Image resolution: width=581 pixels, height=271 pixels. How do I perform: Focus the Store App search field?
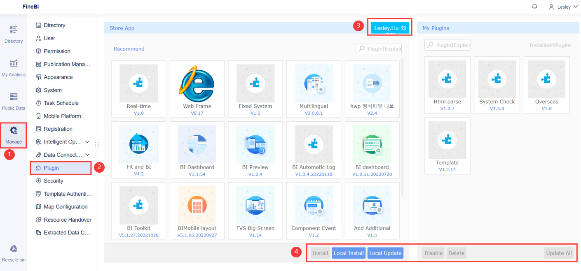379,49
